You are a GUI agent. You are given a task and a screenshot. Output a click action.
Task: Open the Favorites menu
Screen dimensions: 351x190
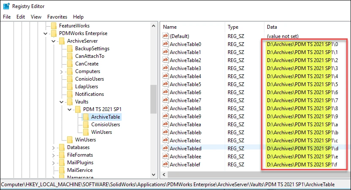click(57, 17)
